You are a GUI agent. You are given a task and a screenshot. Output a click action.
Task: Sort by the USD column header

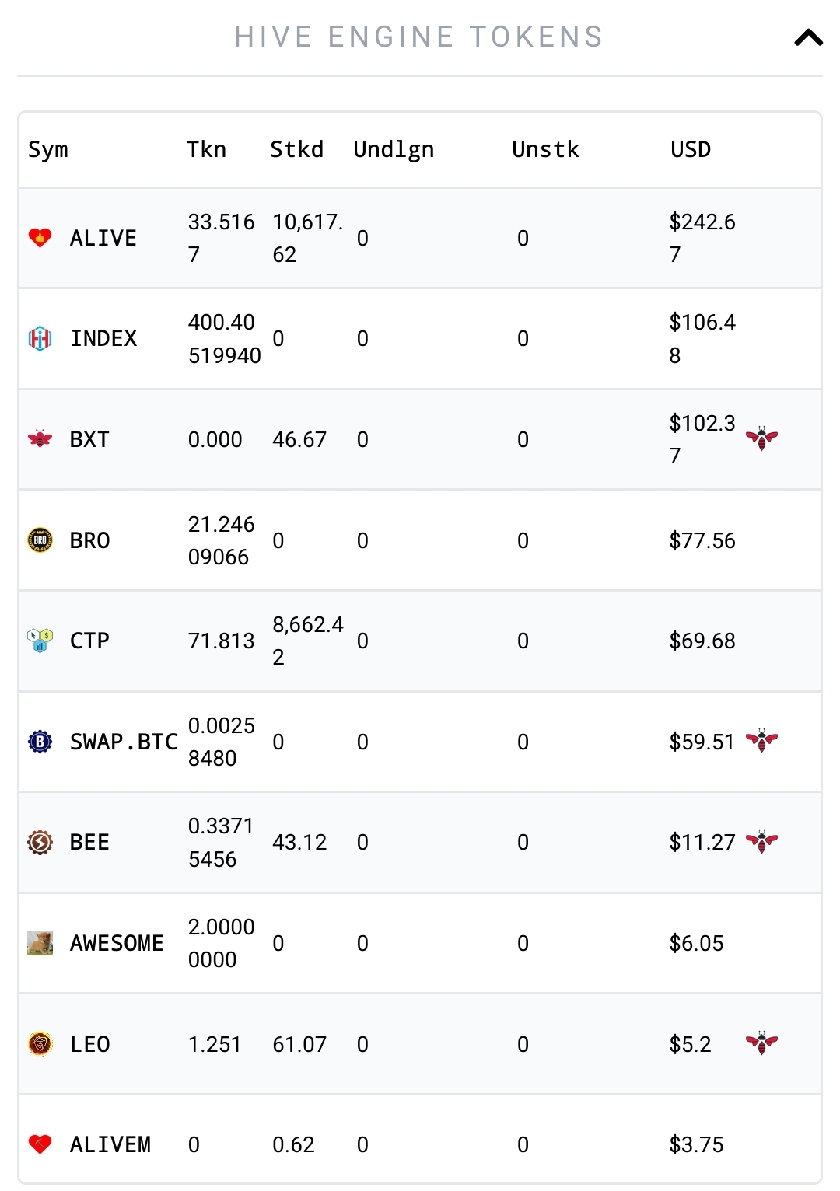click(x=691, y=149)
